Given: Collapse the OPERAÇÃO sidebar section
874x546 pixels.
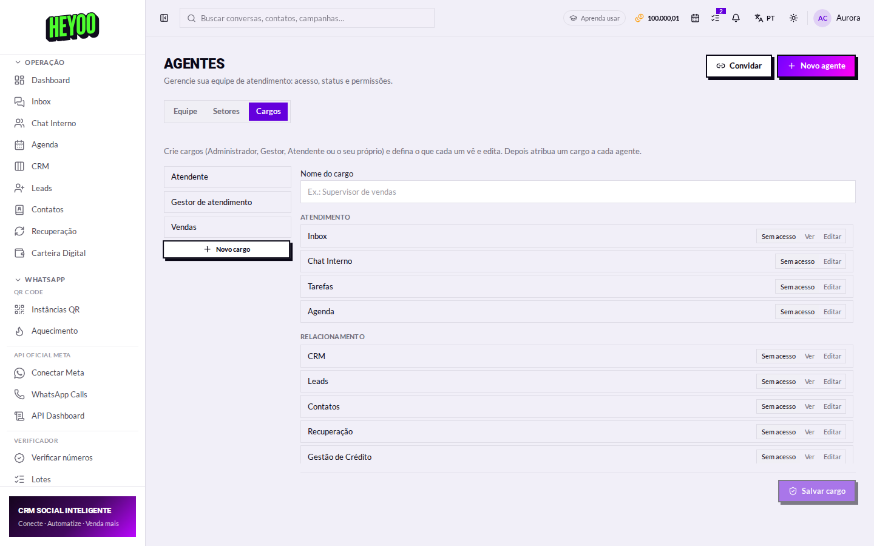Looking at the screenshot, I should click(39, 62).
